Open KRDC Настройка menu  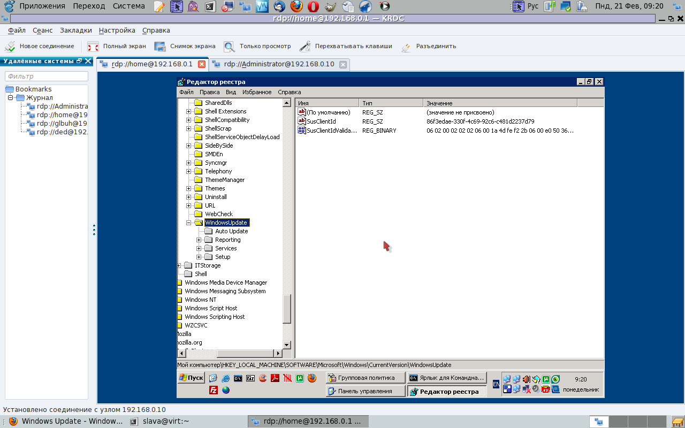(117, 30)
